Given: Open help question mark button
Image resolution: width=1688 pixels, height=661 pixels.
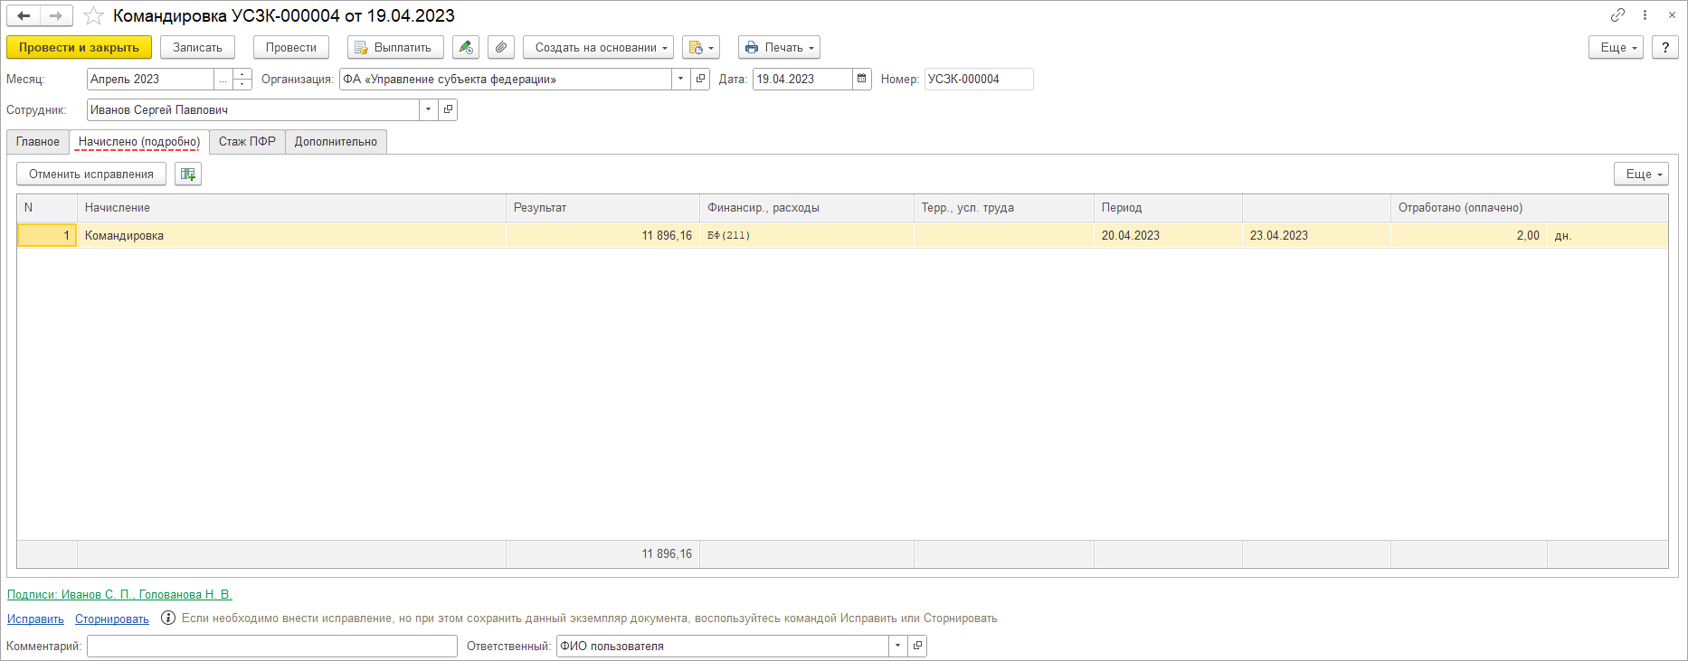Looking at the screenshot, I should (x=1665, y=47).
